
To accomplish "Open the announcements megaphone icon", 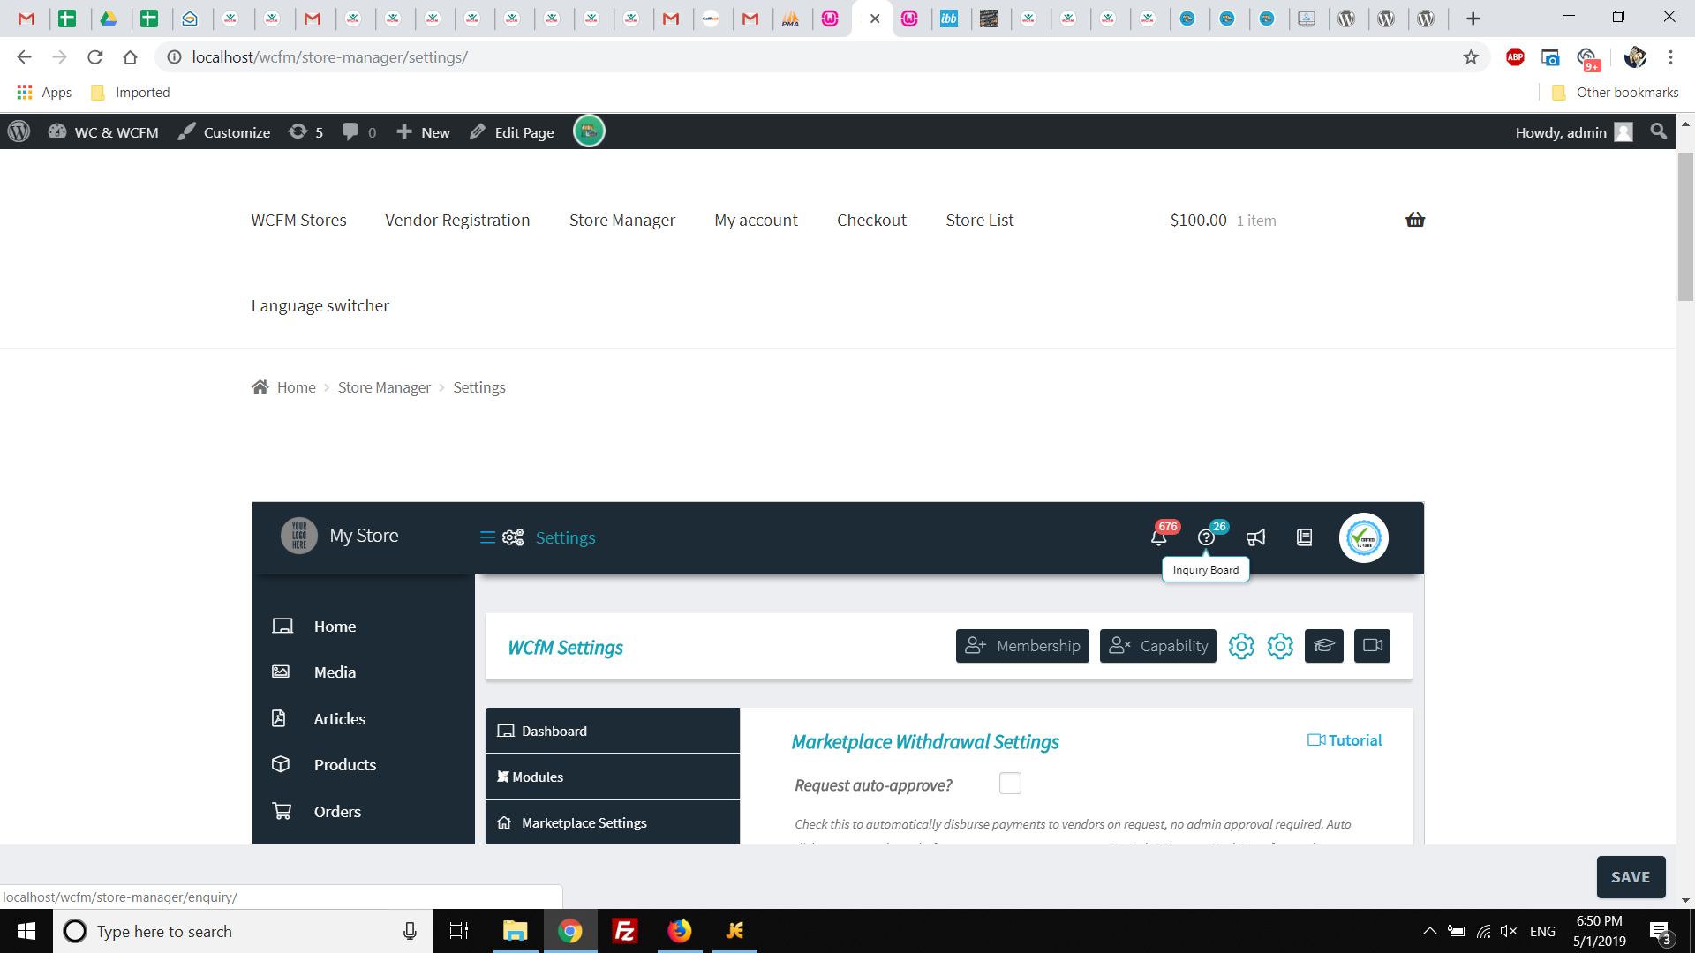I will tap(1255, 537).
